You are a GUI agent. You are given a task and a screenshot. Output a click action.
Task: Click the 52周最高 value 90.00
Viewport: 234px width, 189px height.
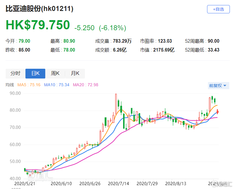(x=213, y=41)
